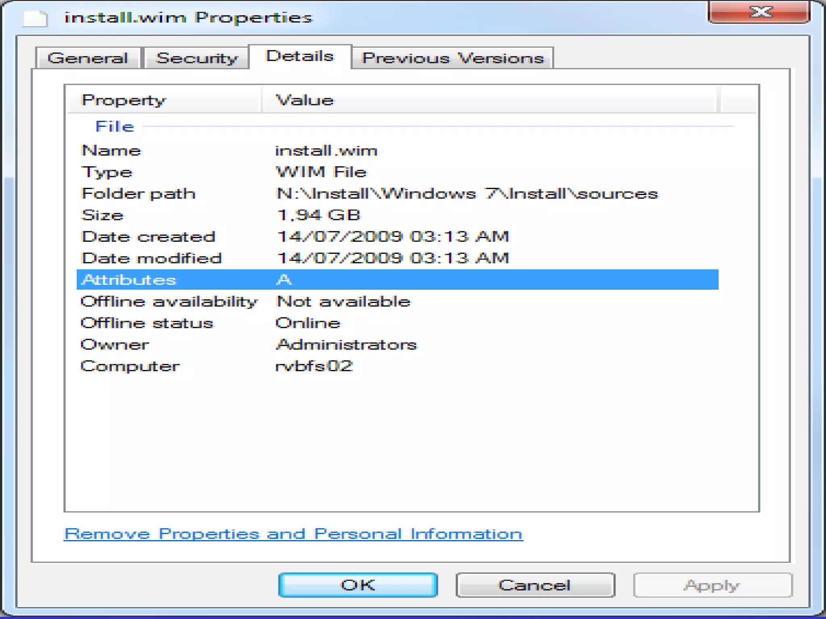
Task: Click the 1,94 GB size value
Action: [x=319, y=215]
